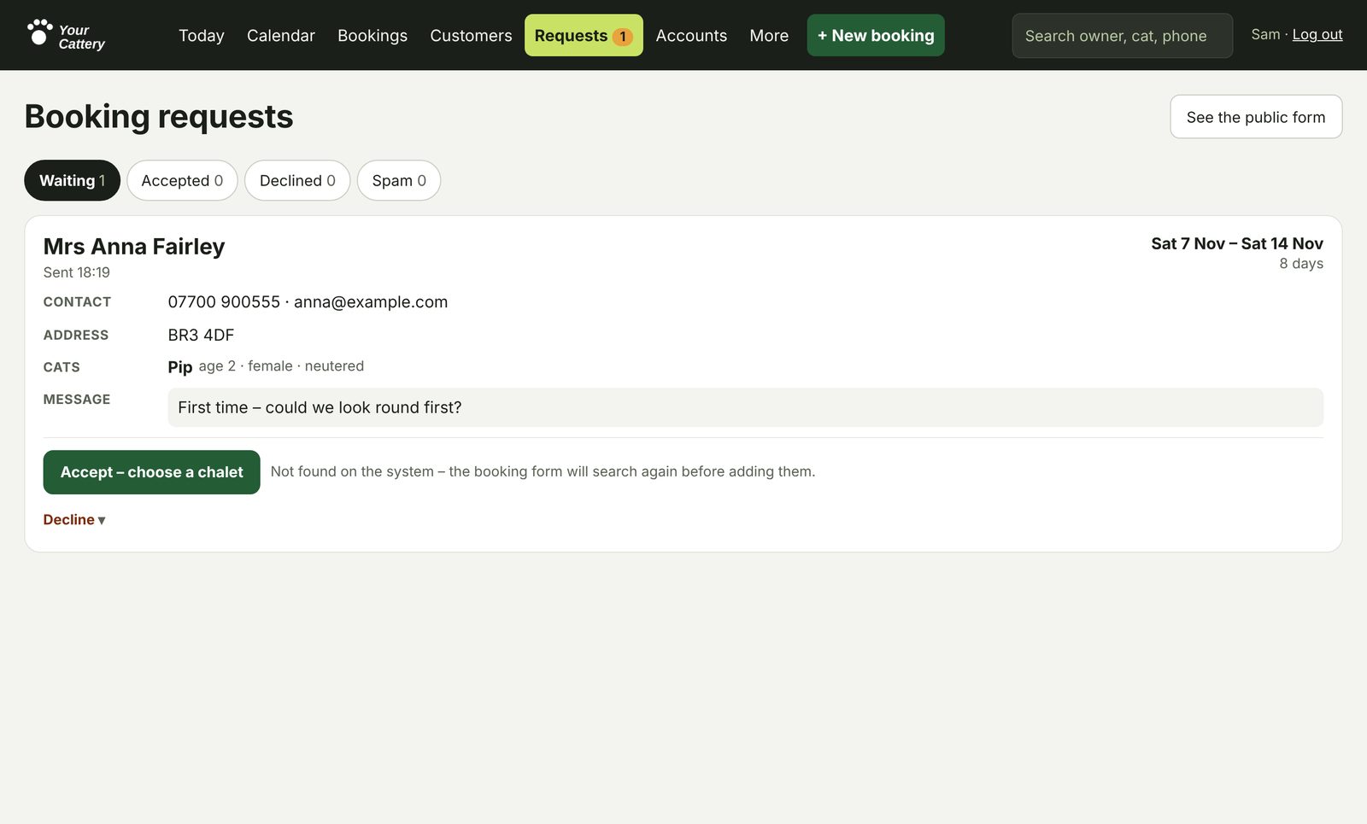Image resolution: width=1367 pixels, height=824 pixels.
Task: Click the Your Cattery paw logo
Action: tap(66, 35)
